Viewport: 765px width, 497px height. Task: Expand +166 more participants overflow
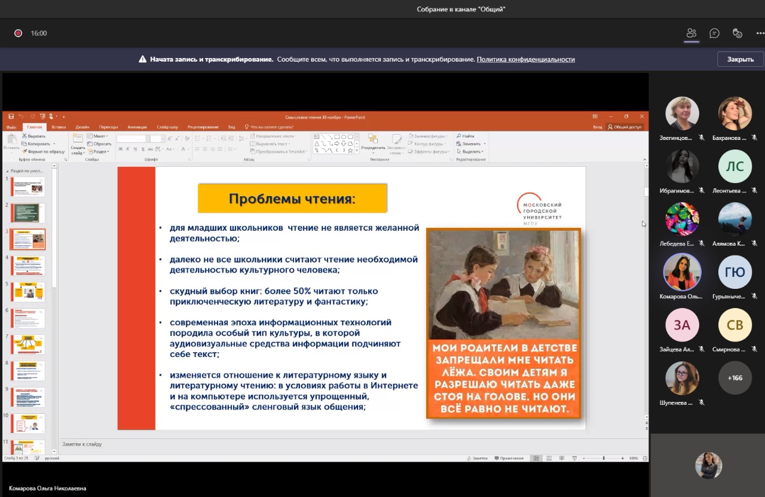tap(735, 378)
